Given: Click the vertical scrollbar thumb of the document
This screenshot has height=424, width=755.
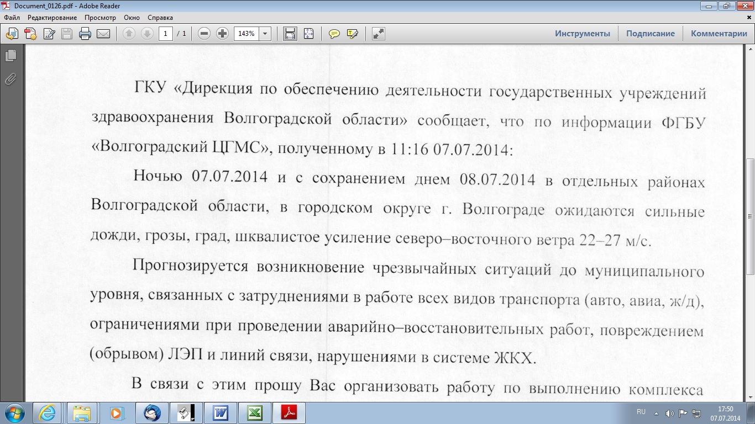Looking at the screenshot, I should click(x=750, y=215).
